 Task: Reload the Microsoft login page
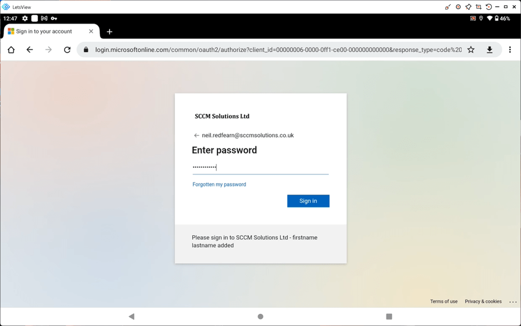click(67, 50)
